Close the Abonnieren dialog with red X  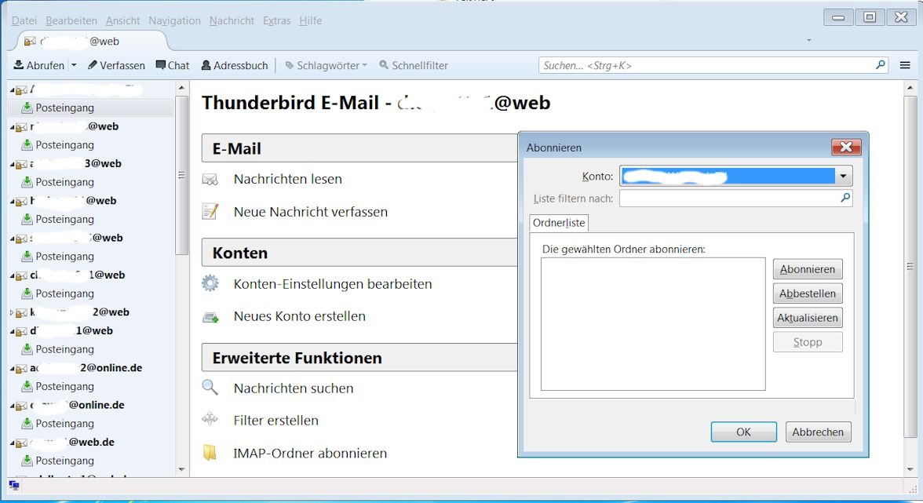tap(846, 147)
